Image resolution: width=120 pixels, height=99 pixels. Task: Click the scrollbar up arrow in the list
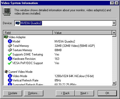114,33
